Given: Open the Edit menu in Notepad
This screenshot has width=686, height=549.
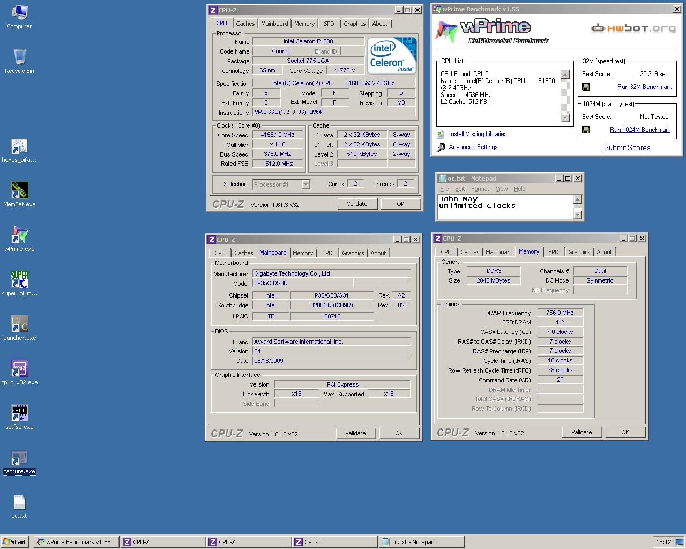Looking at the screenshot, I should pyautogui.click(x=460, y=189).
